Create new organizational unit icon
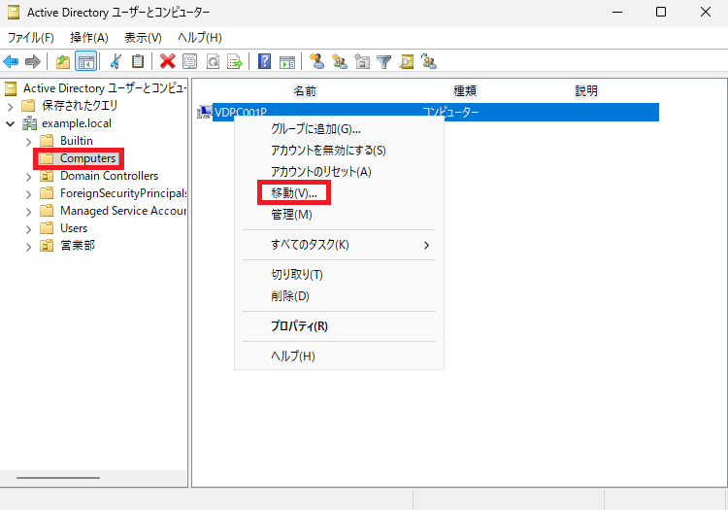The height and width of the screenshot is (510, 728). 362,61
